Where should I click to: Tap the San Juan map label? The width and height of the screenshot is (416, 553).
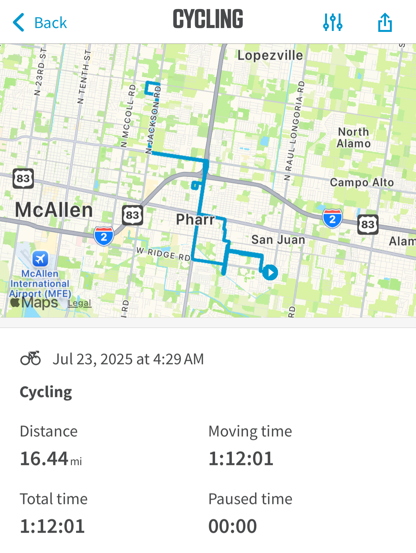(x=278, y=240)
